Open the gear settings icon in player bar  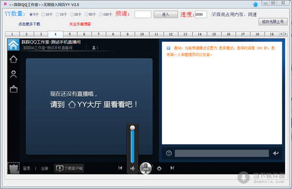(x=159, y=169)
